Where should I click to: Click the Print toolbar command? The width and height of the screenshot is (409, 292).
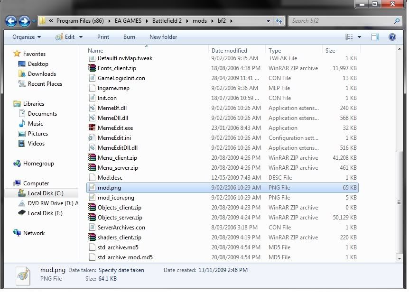point(103,36)
